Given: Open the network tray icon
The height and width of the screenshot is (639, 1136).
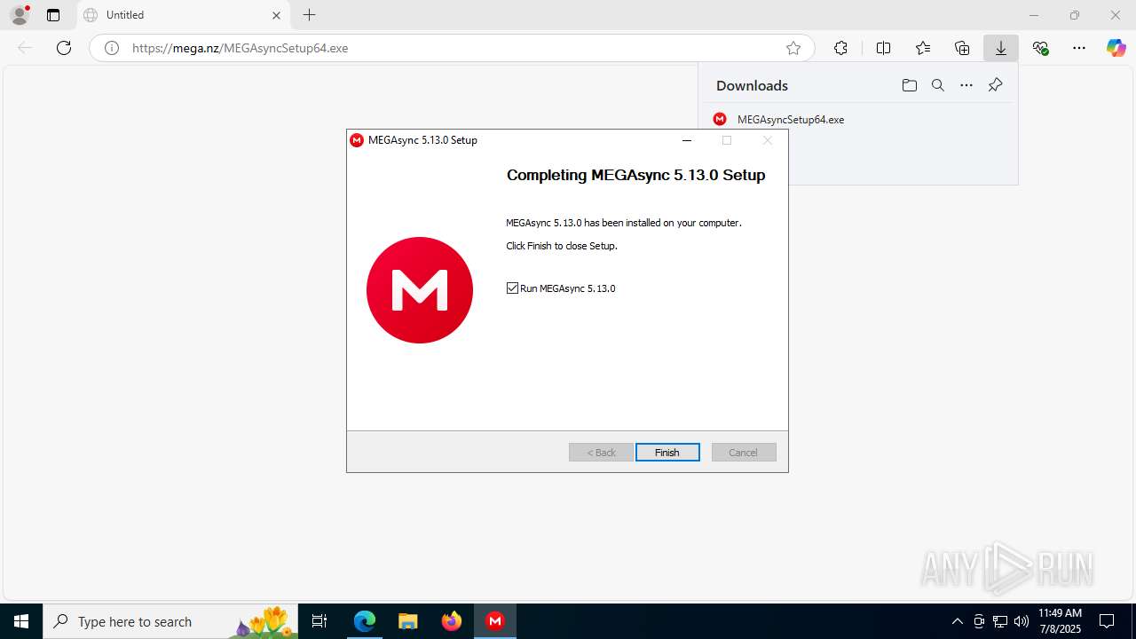Looking at the screenshot, I should 1000,621.
